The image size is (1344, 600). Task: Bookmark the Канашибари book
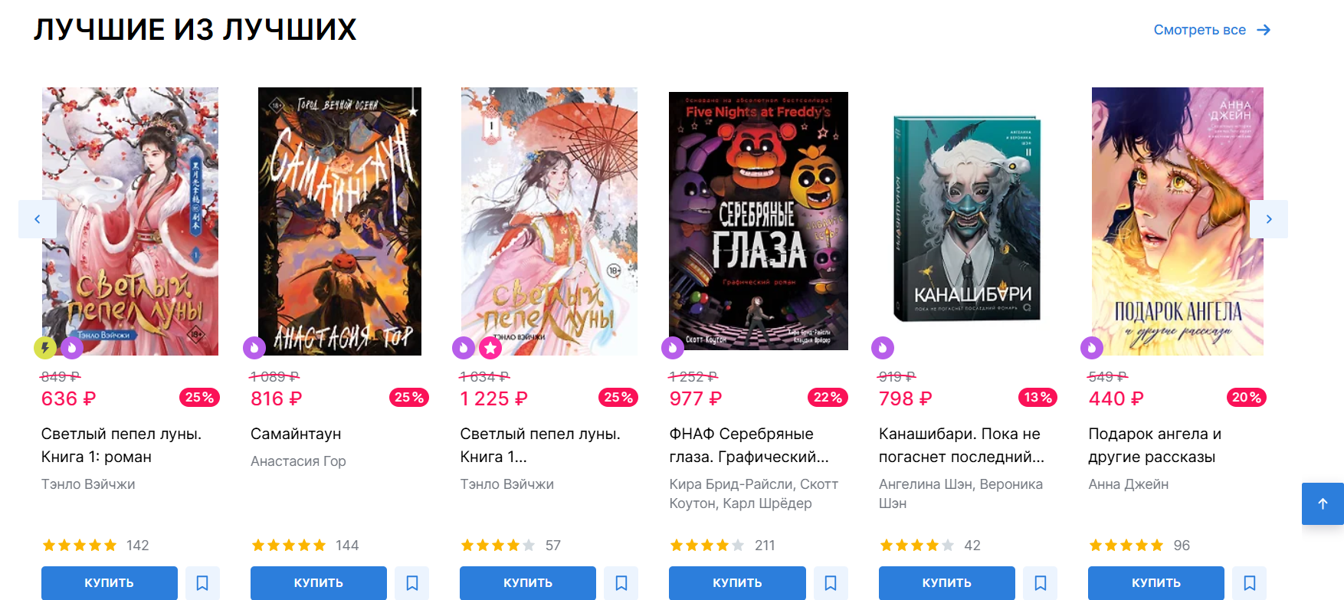[x=1041, y=583]
